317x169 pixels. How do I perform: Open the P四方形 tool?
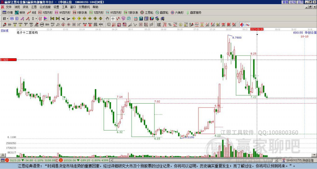click(x=46, y=12)
